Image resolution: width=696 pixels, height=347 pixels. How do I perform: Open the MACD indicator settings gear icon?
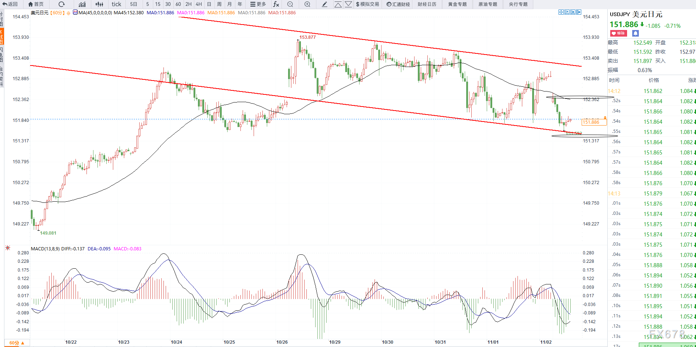pos(8,248)
